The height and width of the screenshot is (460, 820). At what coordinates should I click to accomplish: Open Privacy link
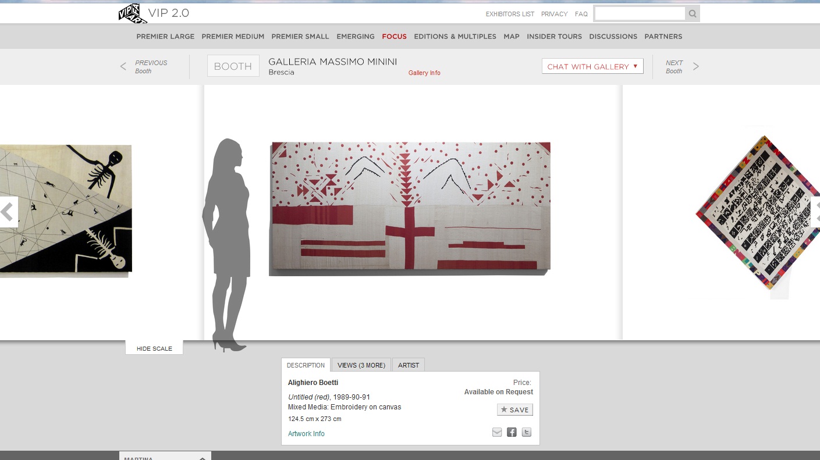point(554,14)
